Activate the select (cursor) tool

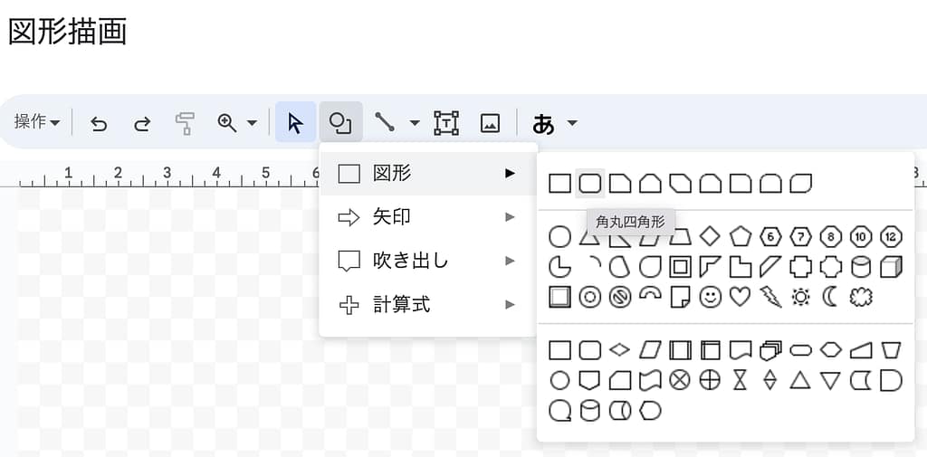pos(295,122)
